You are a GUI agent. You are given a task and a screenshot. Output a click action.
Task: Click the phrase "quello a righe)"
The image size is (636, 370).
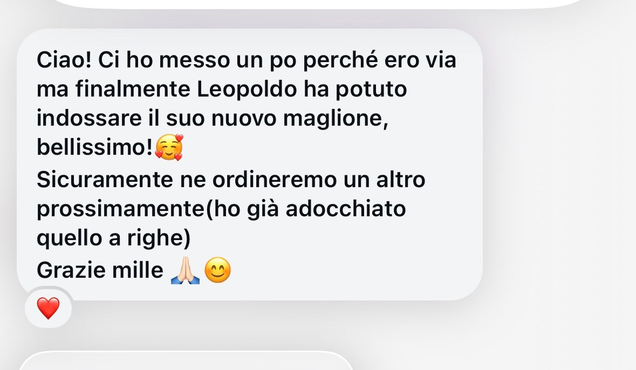(x=114, y=238)
